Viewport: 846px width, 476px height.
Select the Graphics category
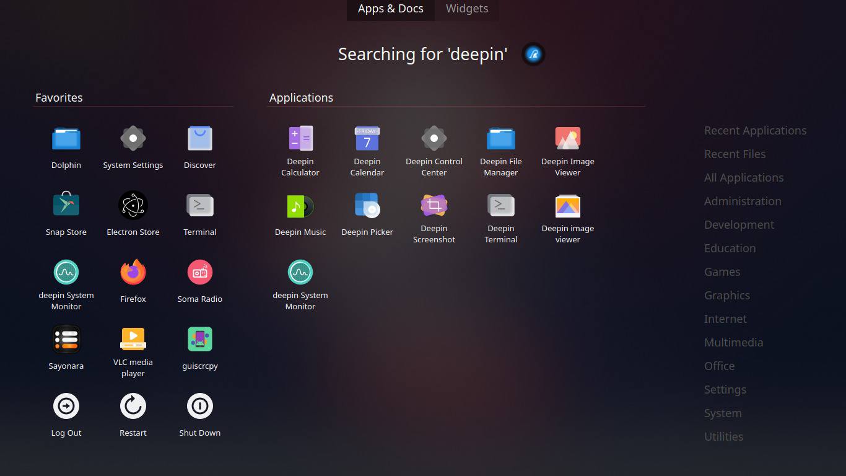[x=727, y=295]
